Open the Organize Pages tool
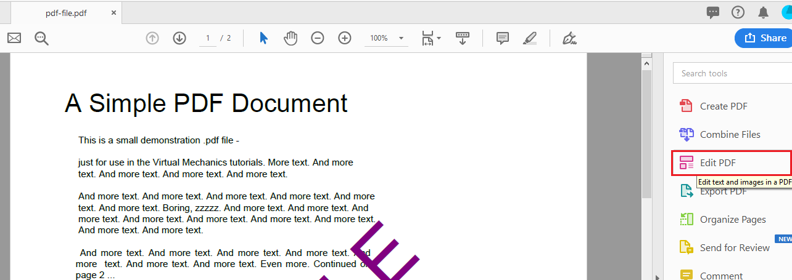The width and height of the screenshot is (792, 280). coord(732,220)
